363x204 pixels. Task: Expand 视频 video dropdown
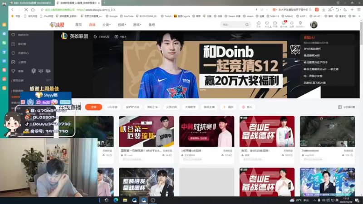(122, 25)
